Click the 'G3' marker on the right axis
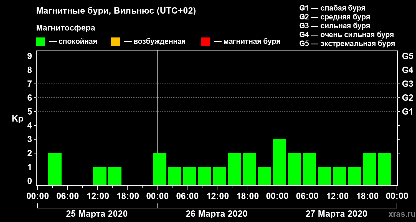This screenshot has width=416, height=222. click(x=407, y=84)
